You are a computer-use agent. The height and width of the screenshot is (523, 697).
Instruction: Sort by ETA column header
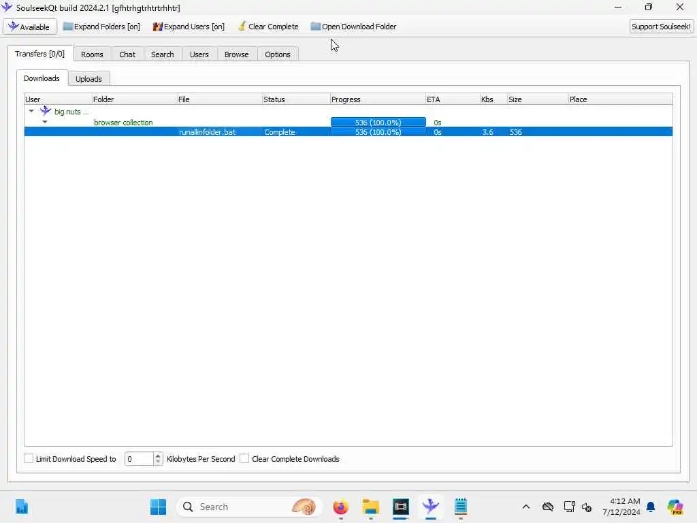(453, 99)
